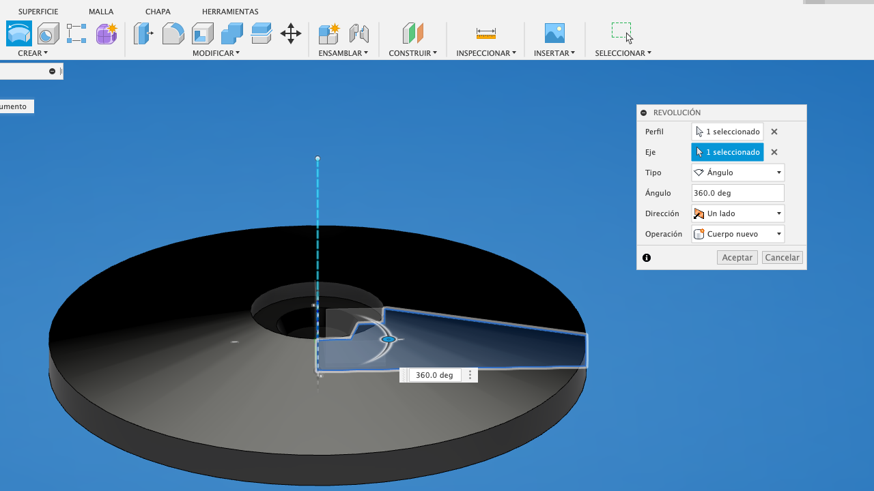Select the Press Pull tool
The image size is (874, 491).
coord(143,33)
